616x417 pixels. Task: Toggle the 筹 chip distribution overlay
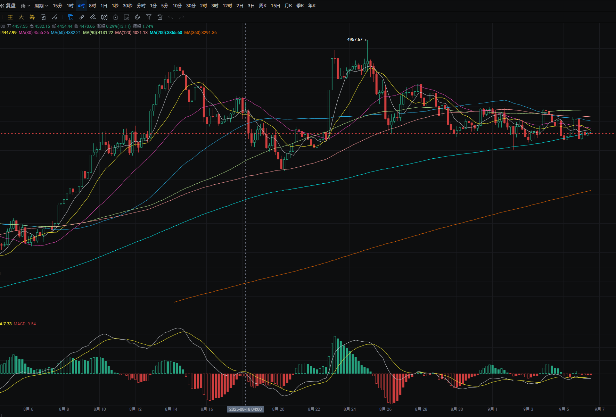point(32,17)
